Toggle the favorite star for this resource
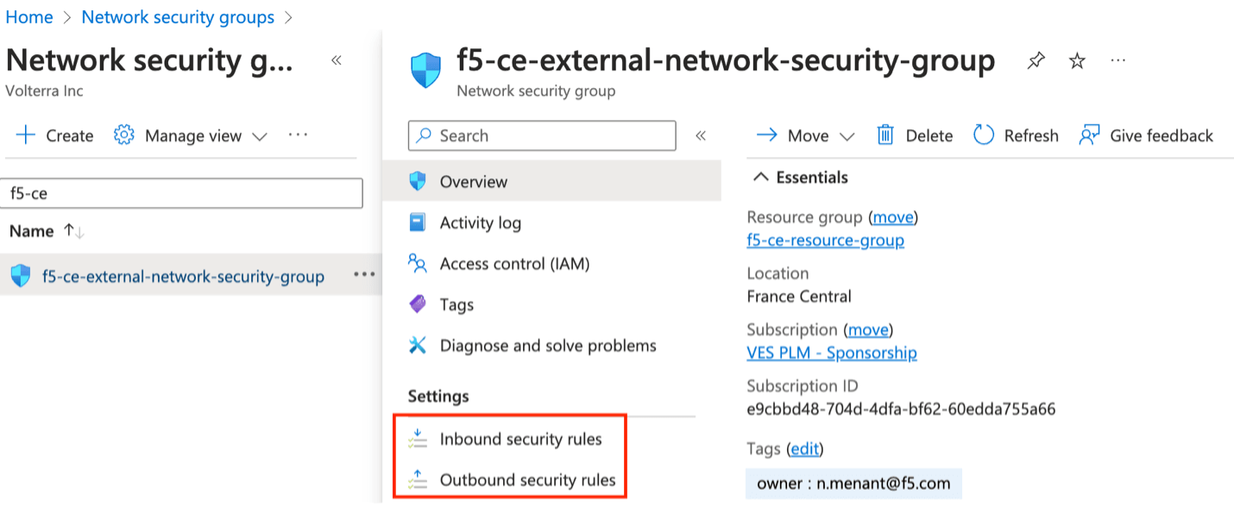The width and height of the screenshot is (1234, 508). pos(1077,60)
